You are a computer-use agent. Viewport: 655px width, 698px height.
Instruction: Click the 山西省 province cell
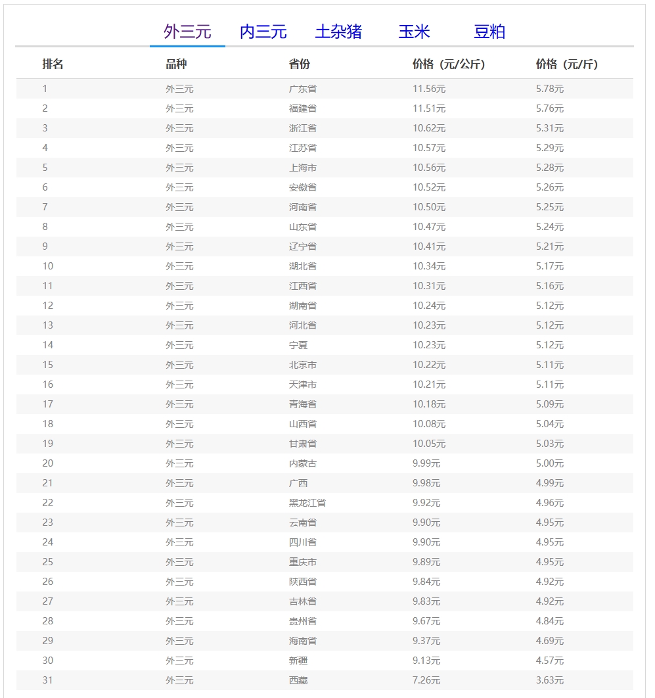point(303,424)
